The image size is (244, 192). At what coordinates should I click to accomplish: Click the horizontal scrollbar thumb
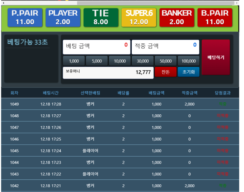point(156,3)
